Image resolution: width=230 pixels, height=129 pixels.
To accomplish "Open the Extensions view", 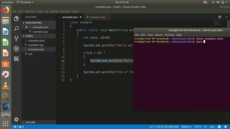I will coord(16,59).
